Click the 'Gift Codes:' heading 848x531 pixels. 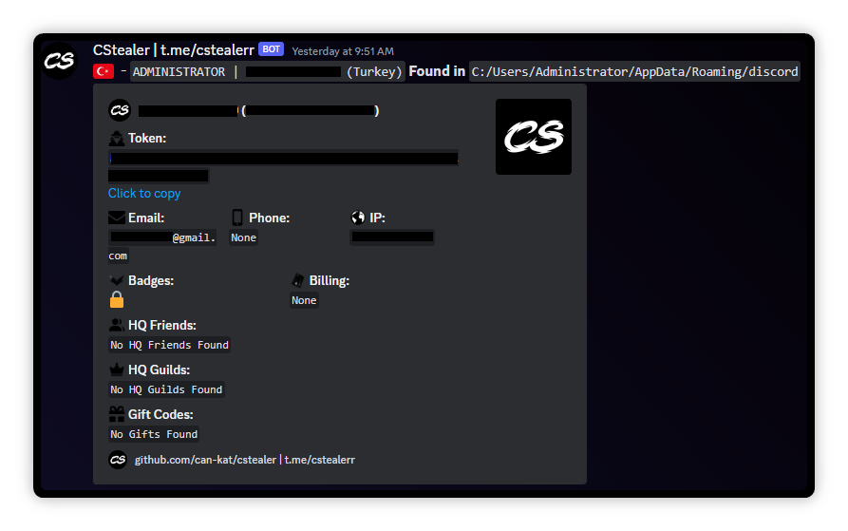tap(160, 414)
